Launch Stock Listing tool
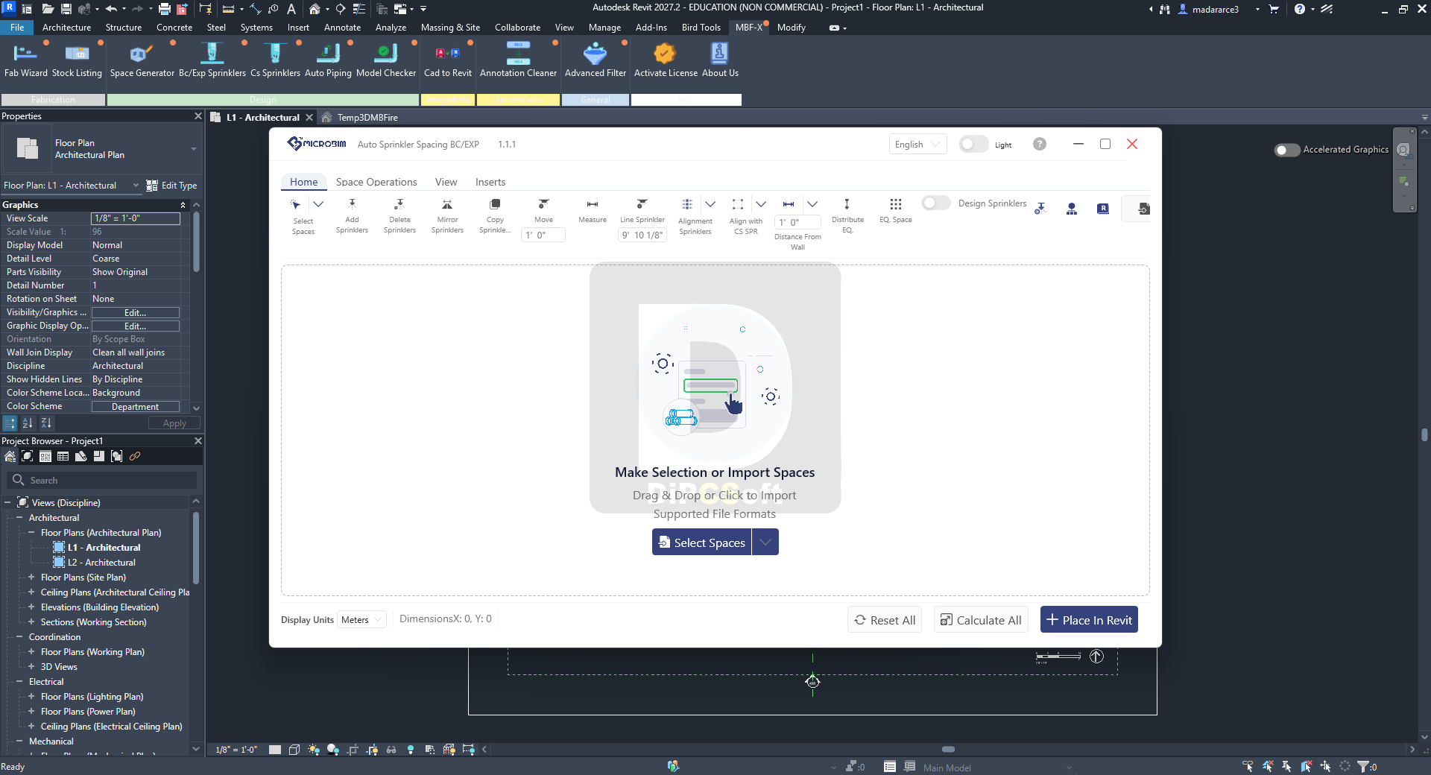 click(77, 60)
